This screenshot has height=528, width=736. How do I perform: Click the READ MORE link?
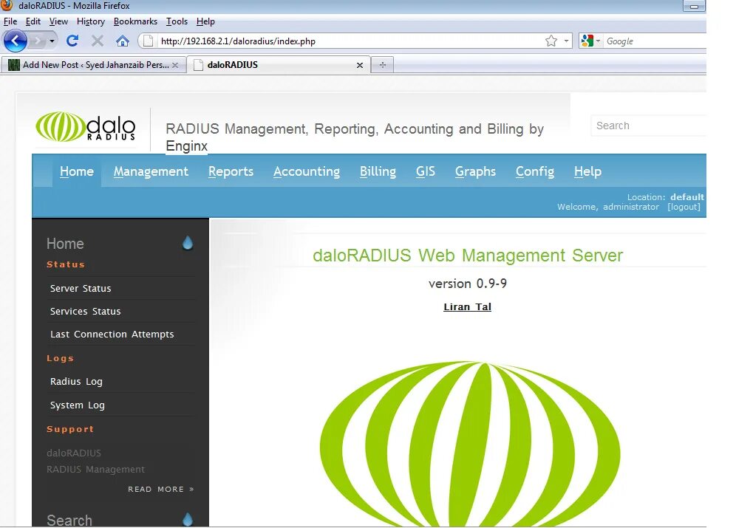coord(160,489)
